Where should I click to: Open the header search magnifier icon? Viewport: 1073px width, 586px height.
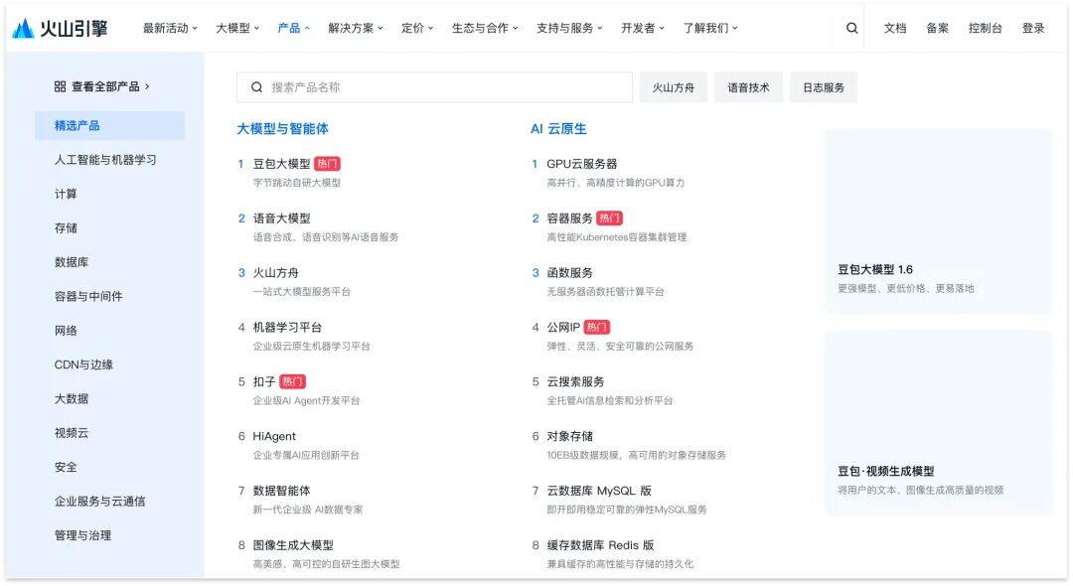point(852,28)
